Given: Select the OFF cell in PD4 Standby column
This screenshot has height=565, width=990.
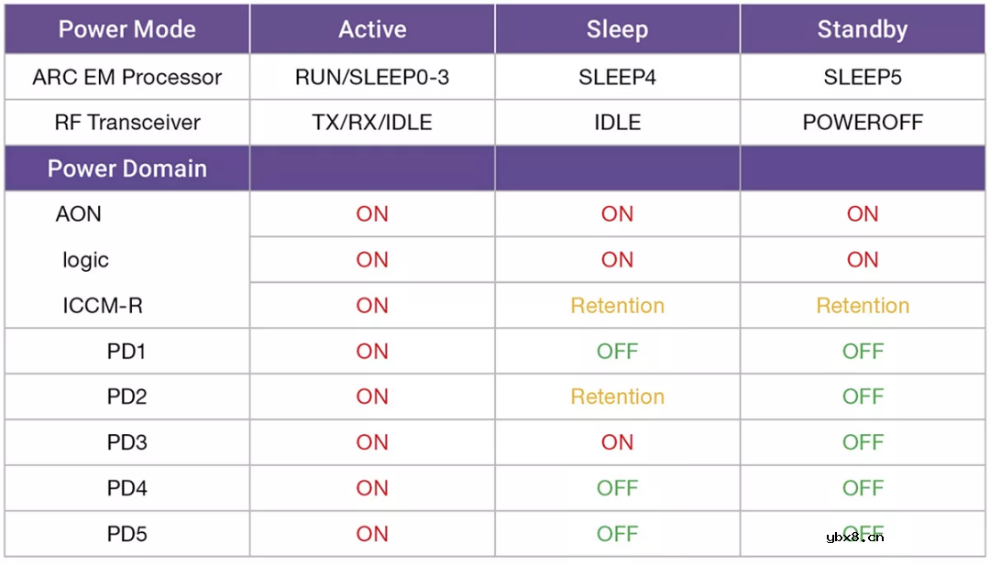Looking at the screenshot, I should point(863,488).
